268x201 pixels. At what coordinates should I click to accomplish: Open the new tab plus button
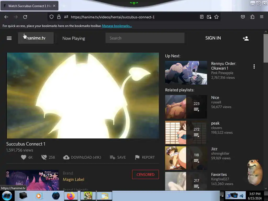point(64,6)
